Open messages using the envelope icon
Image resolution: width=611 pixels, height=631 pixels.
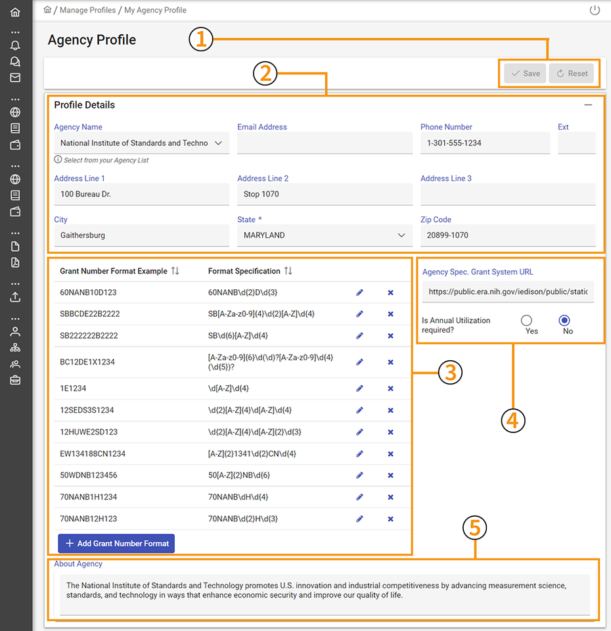click(x=15, y=78)
